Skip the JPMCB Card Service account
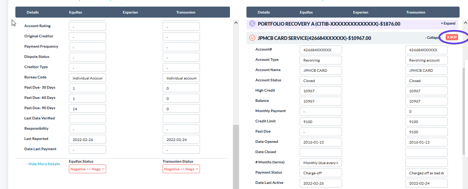Viewport: 468px width, 189px height. (x=452, y=37)
